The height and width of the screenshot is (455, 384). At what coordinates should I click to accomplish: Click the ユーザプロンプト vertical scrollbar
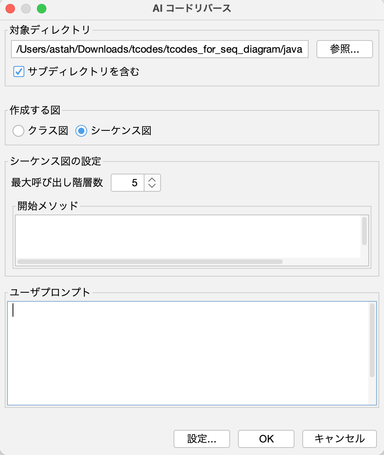pos(372,340)
